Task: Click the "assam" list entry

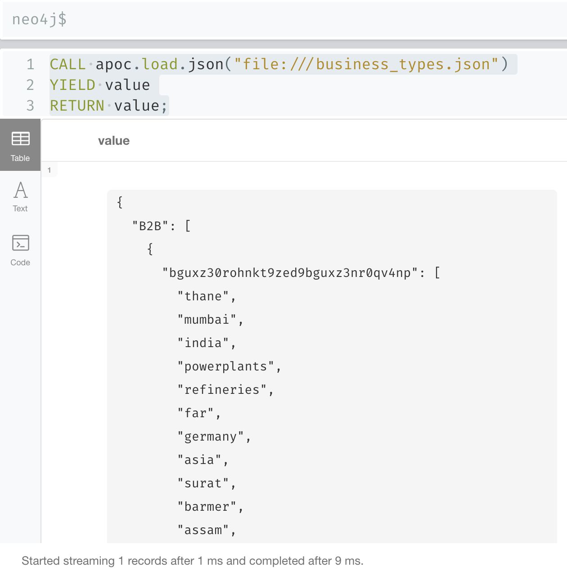Action: click(203, 530)
